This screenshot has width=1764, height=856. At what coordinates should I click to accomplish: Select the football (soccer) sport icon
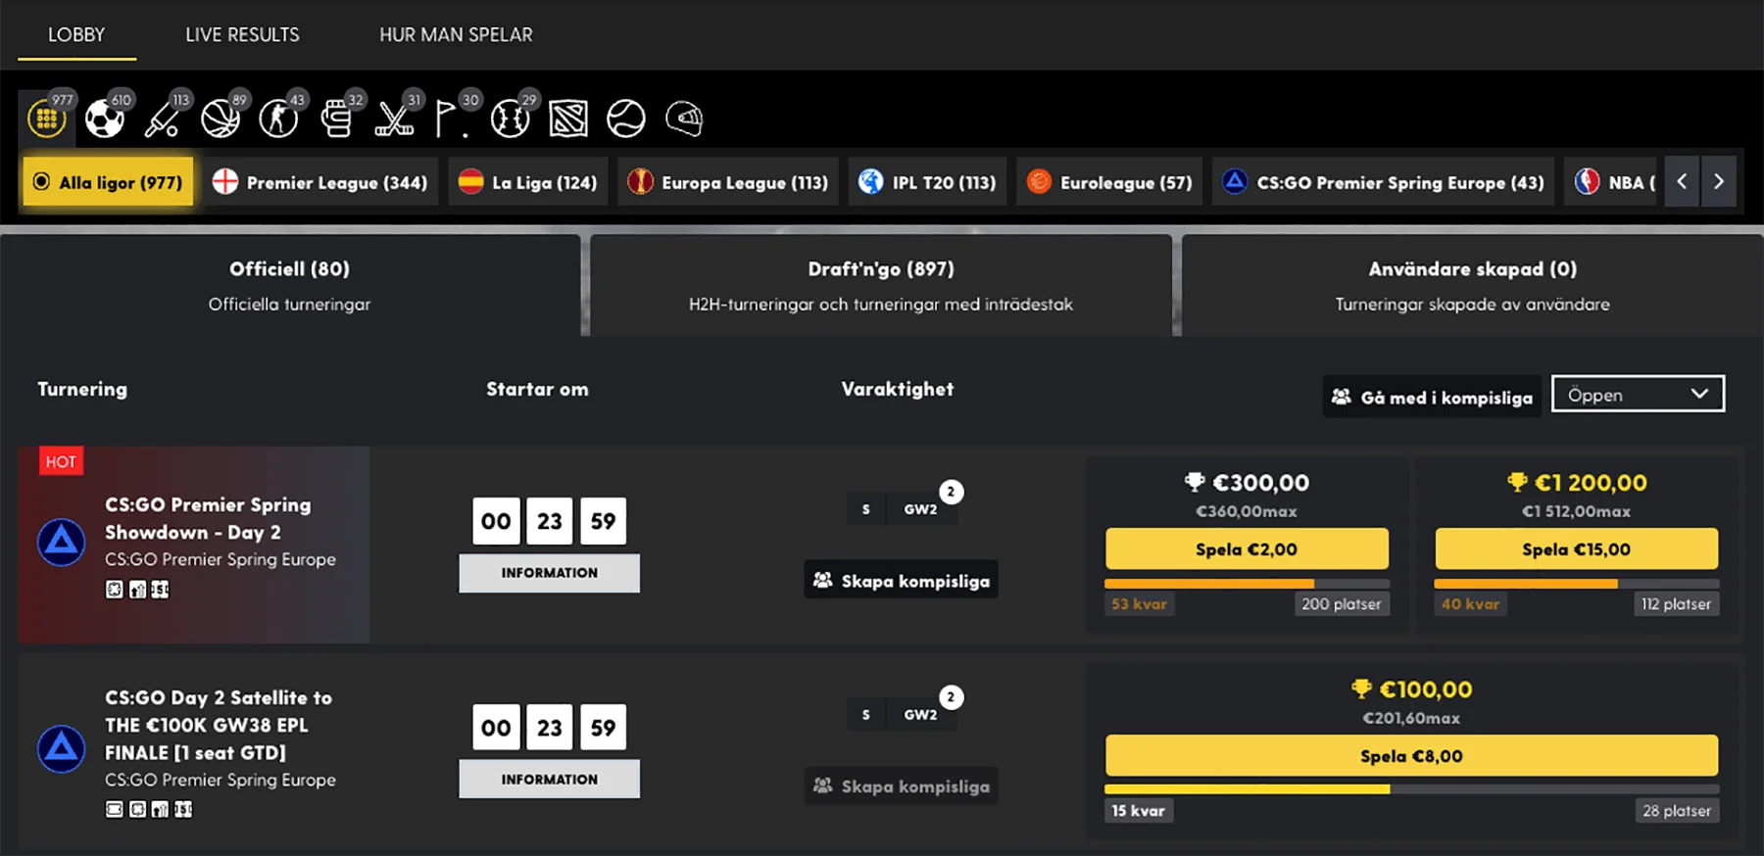point(104,119)
